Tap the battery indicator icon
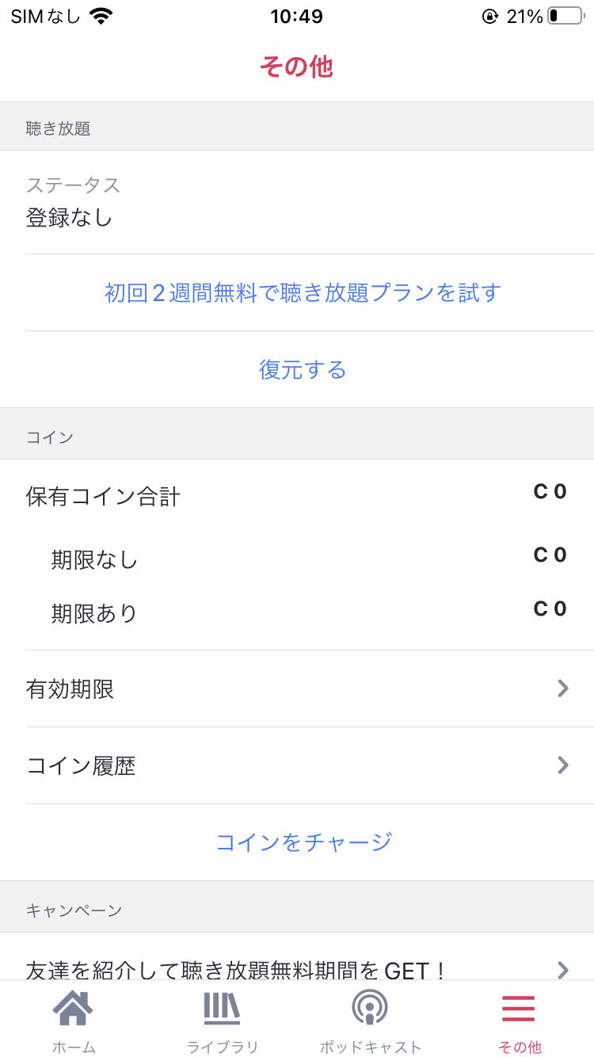Image resolution: width=594 pixels, height=1057 pixels. click(565, 16)
